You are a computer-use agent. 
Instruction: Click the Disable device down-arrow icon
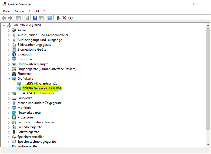click(71, 18)
